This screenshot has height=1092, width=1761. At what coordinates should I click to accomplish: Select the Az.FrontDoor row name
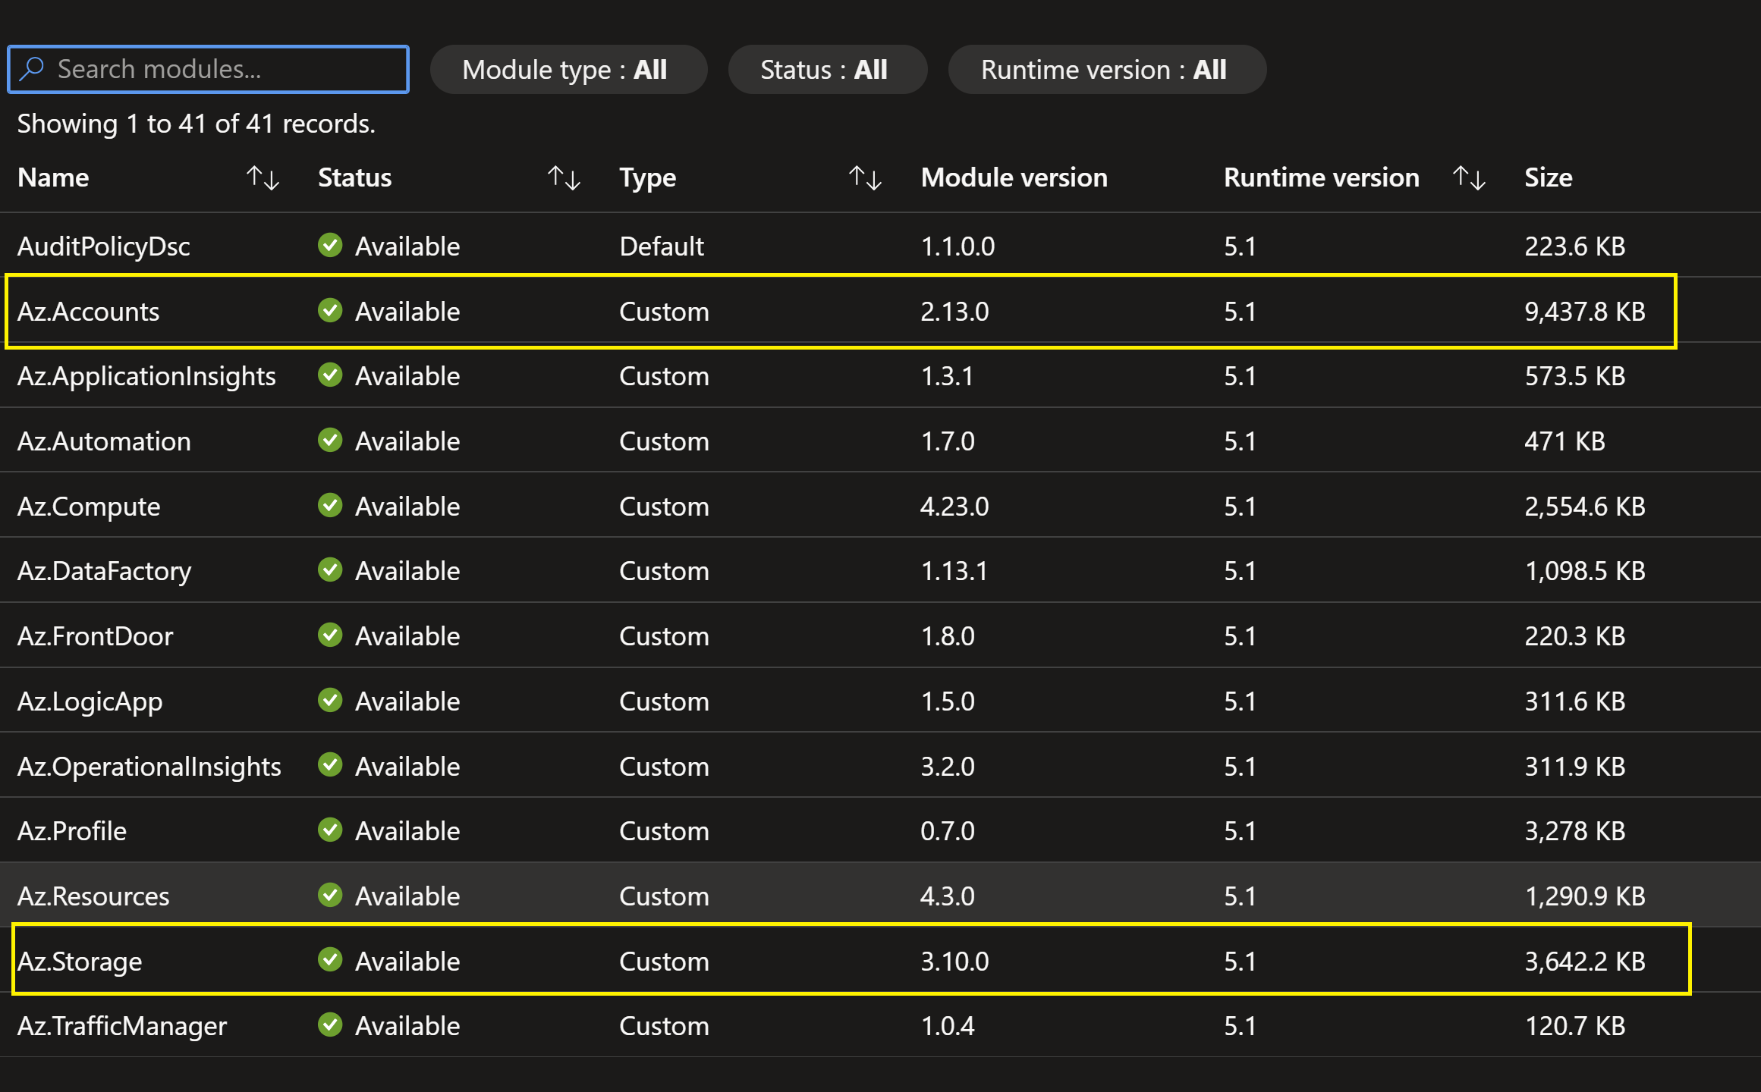pos(95,636)
